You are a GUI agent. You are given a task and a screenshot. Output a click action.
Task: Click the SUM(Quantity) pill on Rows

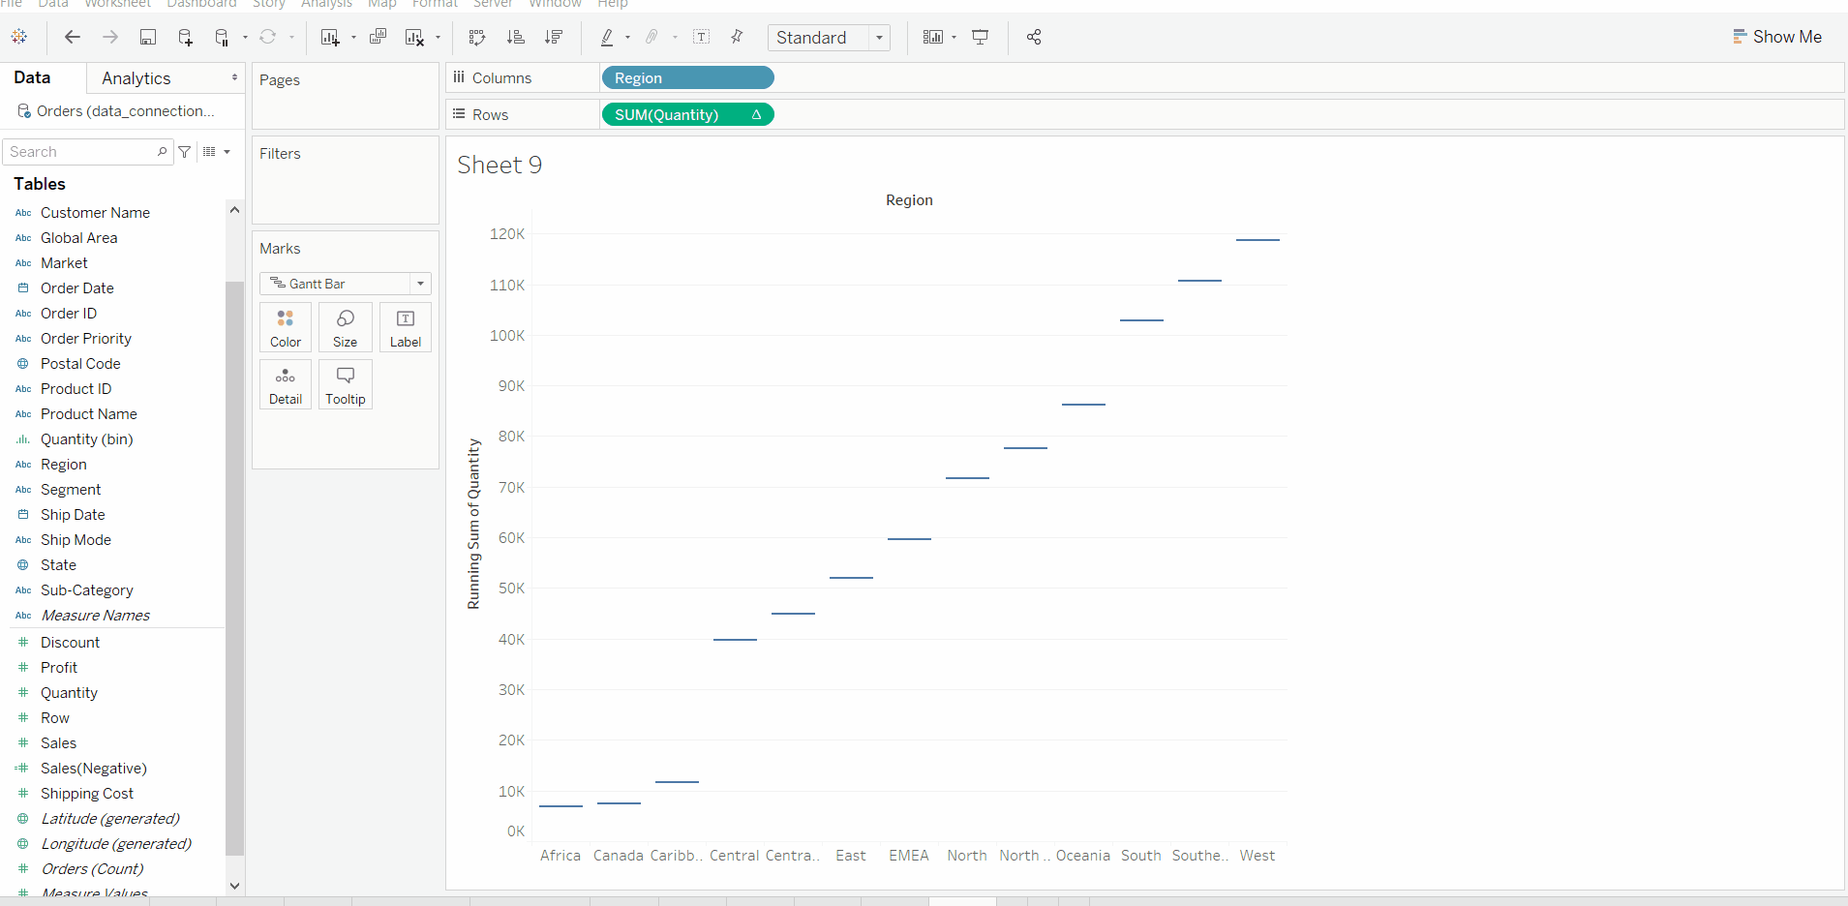click(x=688, y=115)
